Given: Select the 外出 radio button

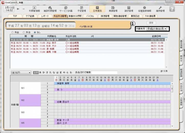Looking at the screenshot, I should (13, 32).
